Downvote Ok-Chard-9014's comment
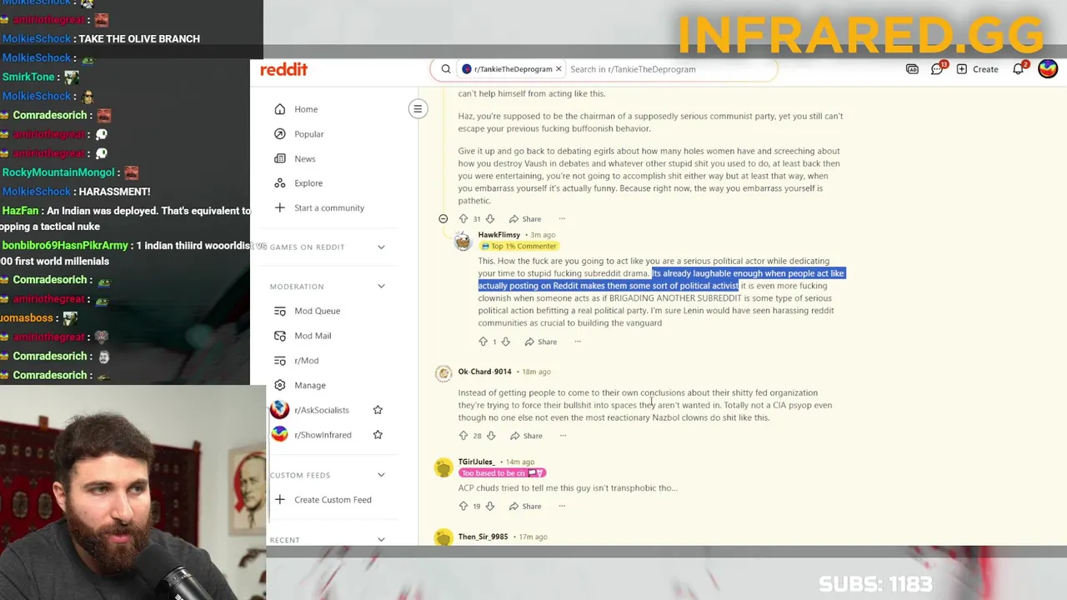 click(x=491, y=436)
